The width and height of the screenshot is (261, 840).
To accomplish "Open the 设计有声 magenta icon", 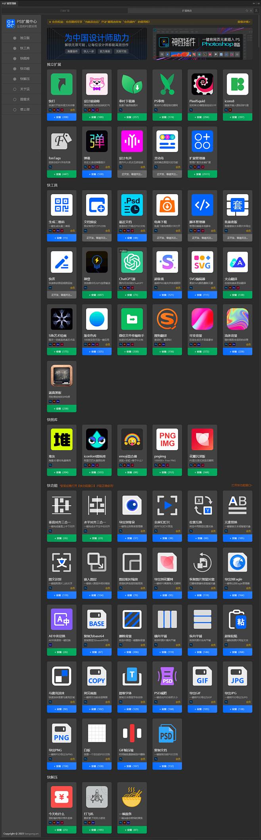I will pyautogui.click(x=132, y=141).
